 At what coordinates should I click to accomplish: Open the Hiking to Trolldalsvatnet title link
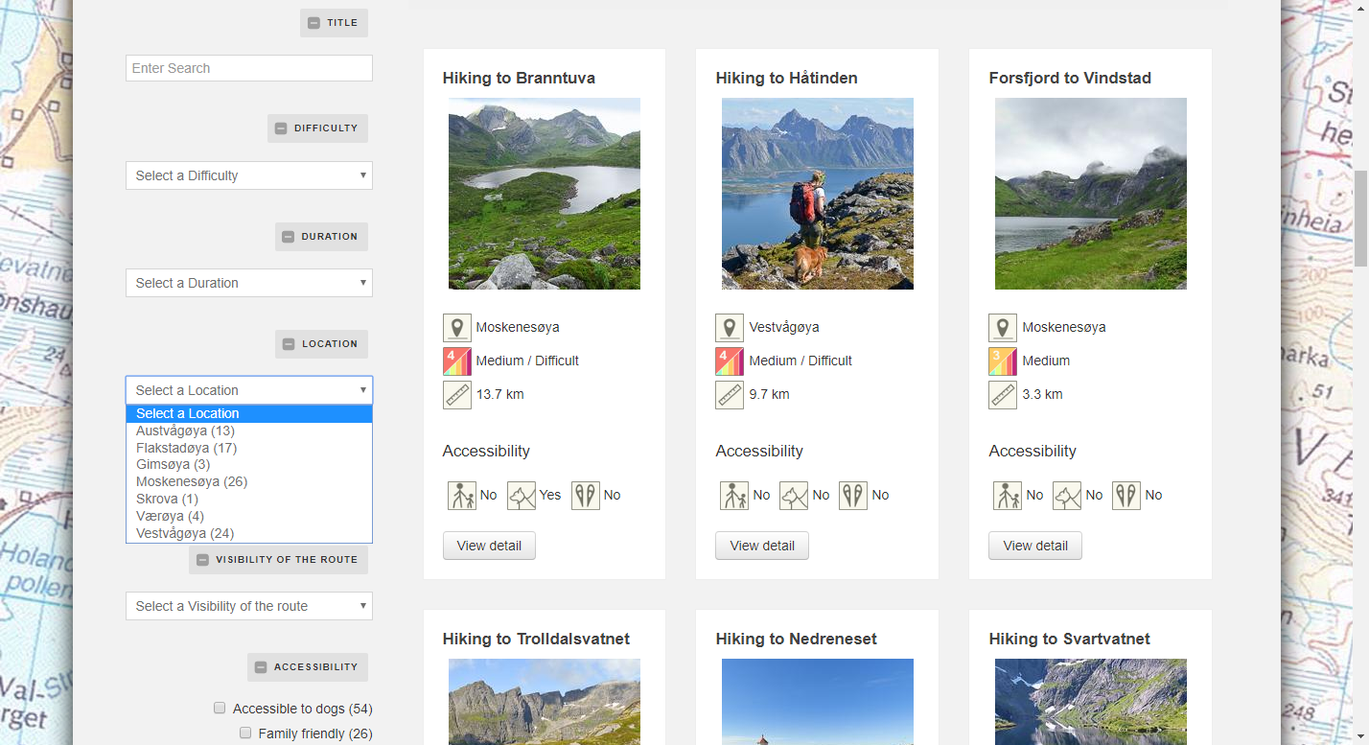536,639
